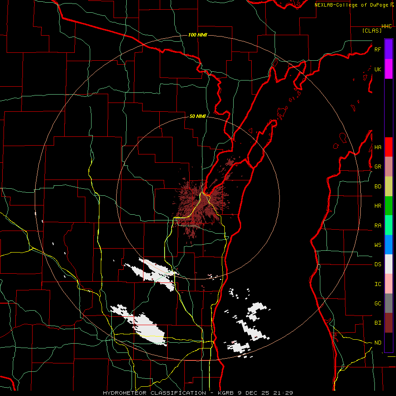This screenshot has width=396, height=396.
Task: Click the [CLAS] units label
Action: 372,30
